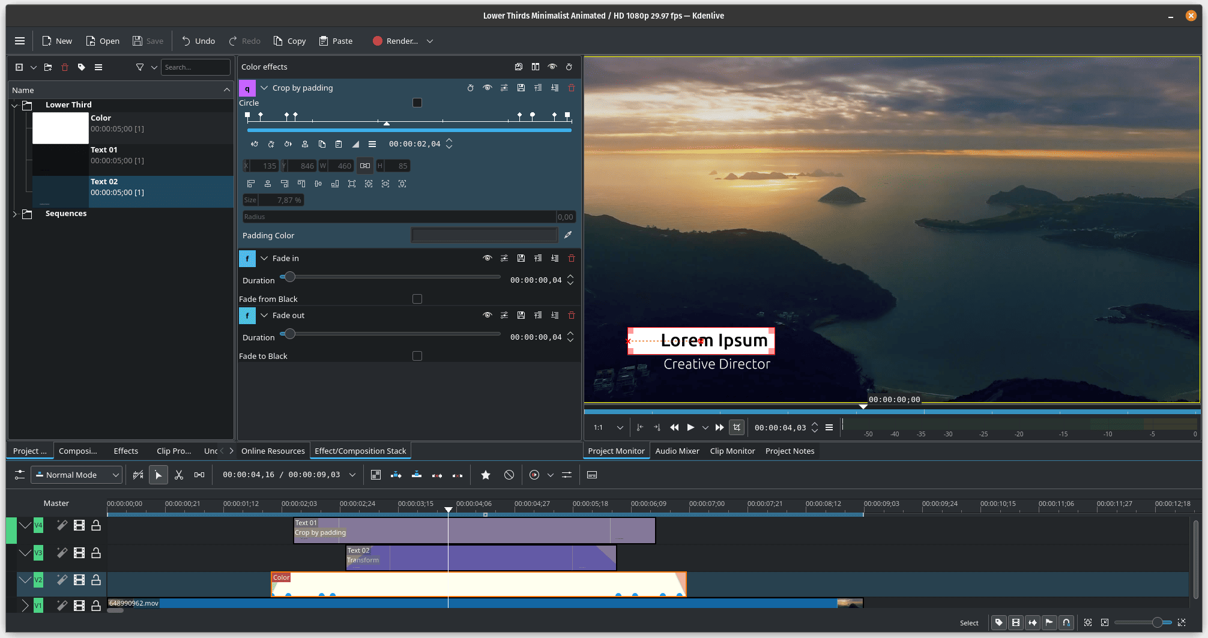
Task: Click the delete clip trash icon in bin
Action: [x=65, y=67]
